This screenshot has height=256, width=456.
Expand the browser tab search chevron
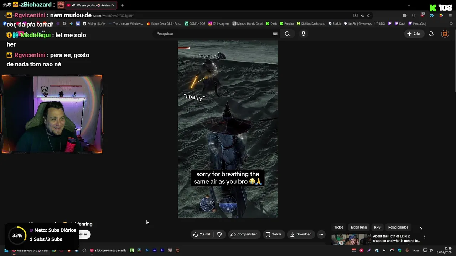pyautogui.click(x=409, y=5)
